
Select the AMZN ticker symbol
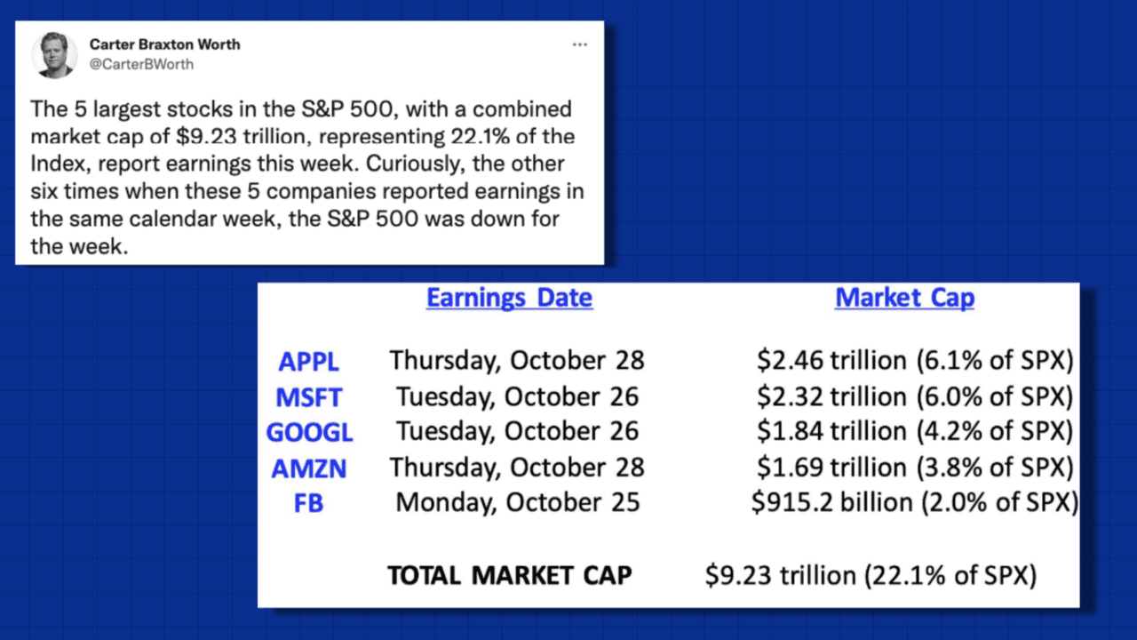pos(309,468)
